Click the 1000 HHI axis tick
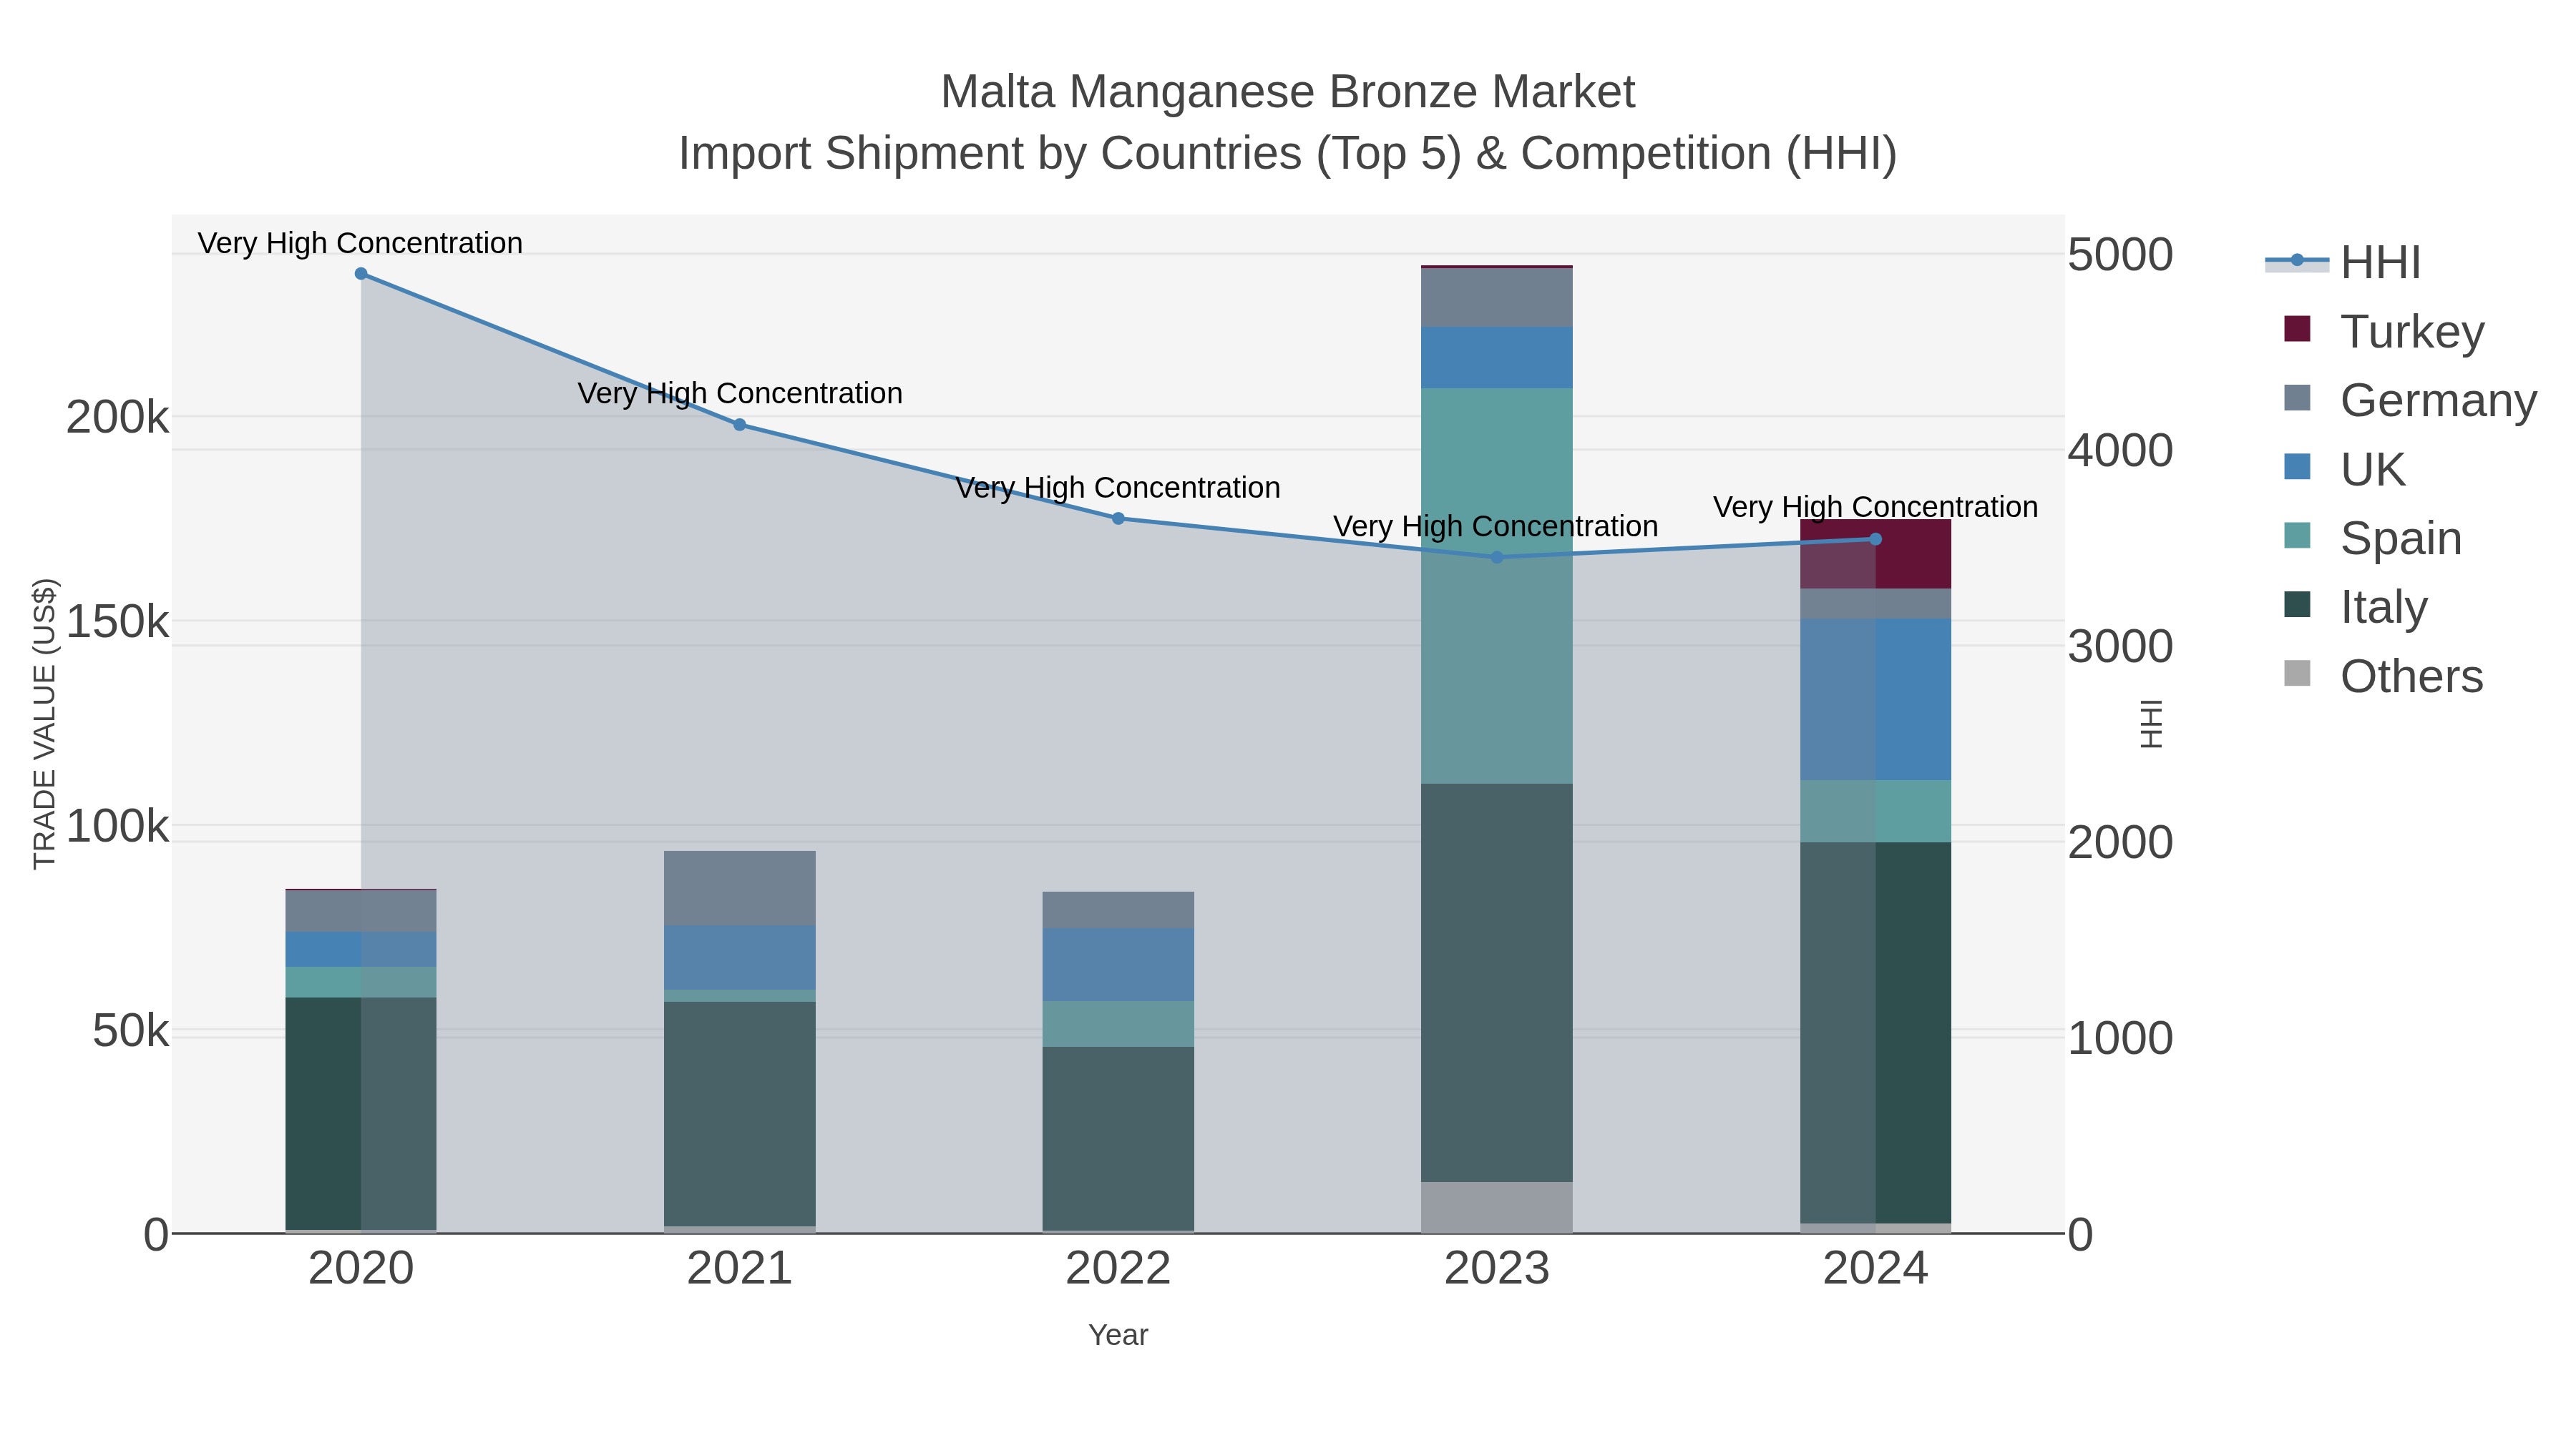Viewport: 2576px width, 1448px height. pos(2120,1038)
